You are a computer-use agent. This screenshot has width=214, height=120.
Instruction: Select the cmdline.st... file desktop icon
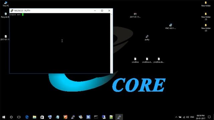tap(147, 60)
